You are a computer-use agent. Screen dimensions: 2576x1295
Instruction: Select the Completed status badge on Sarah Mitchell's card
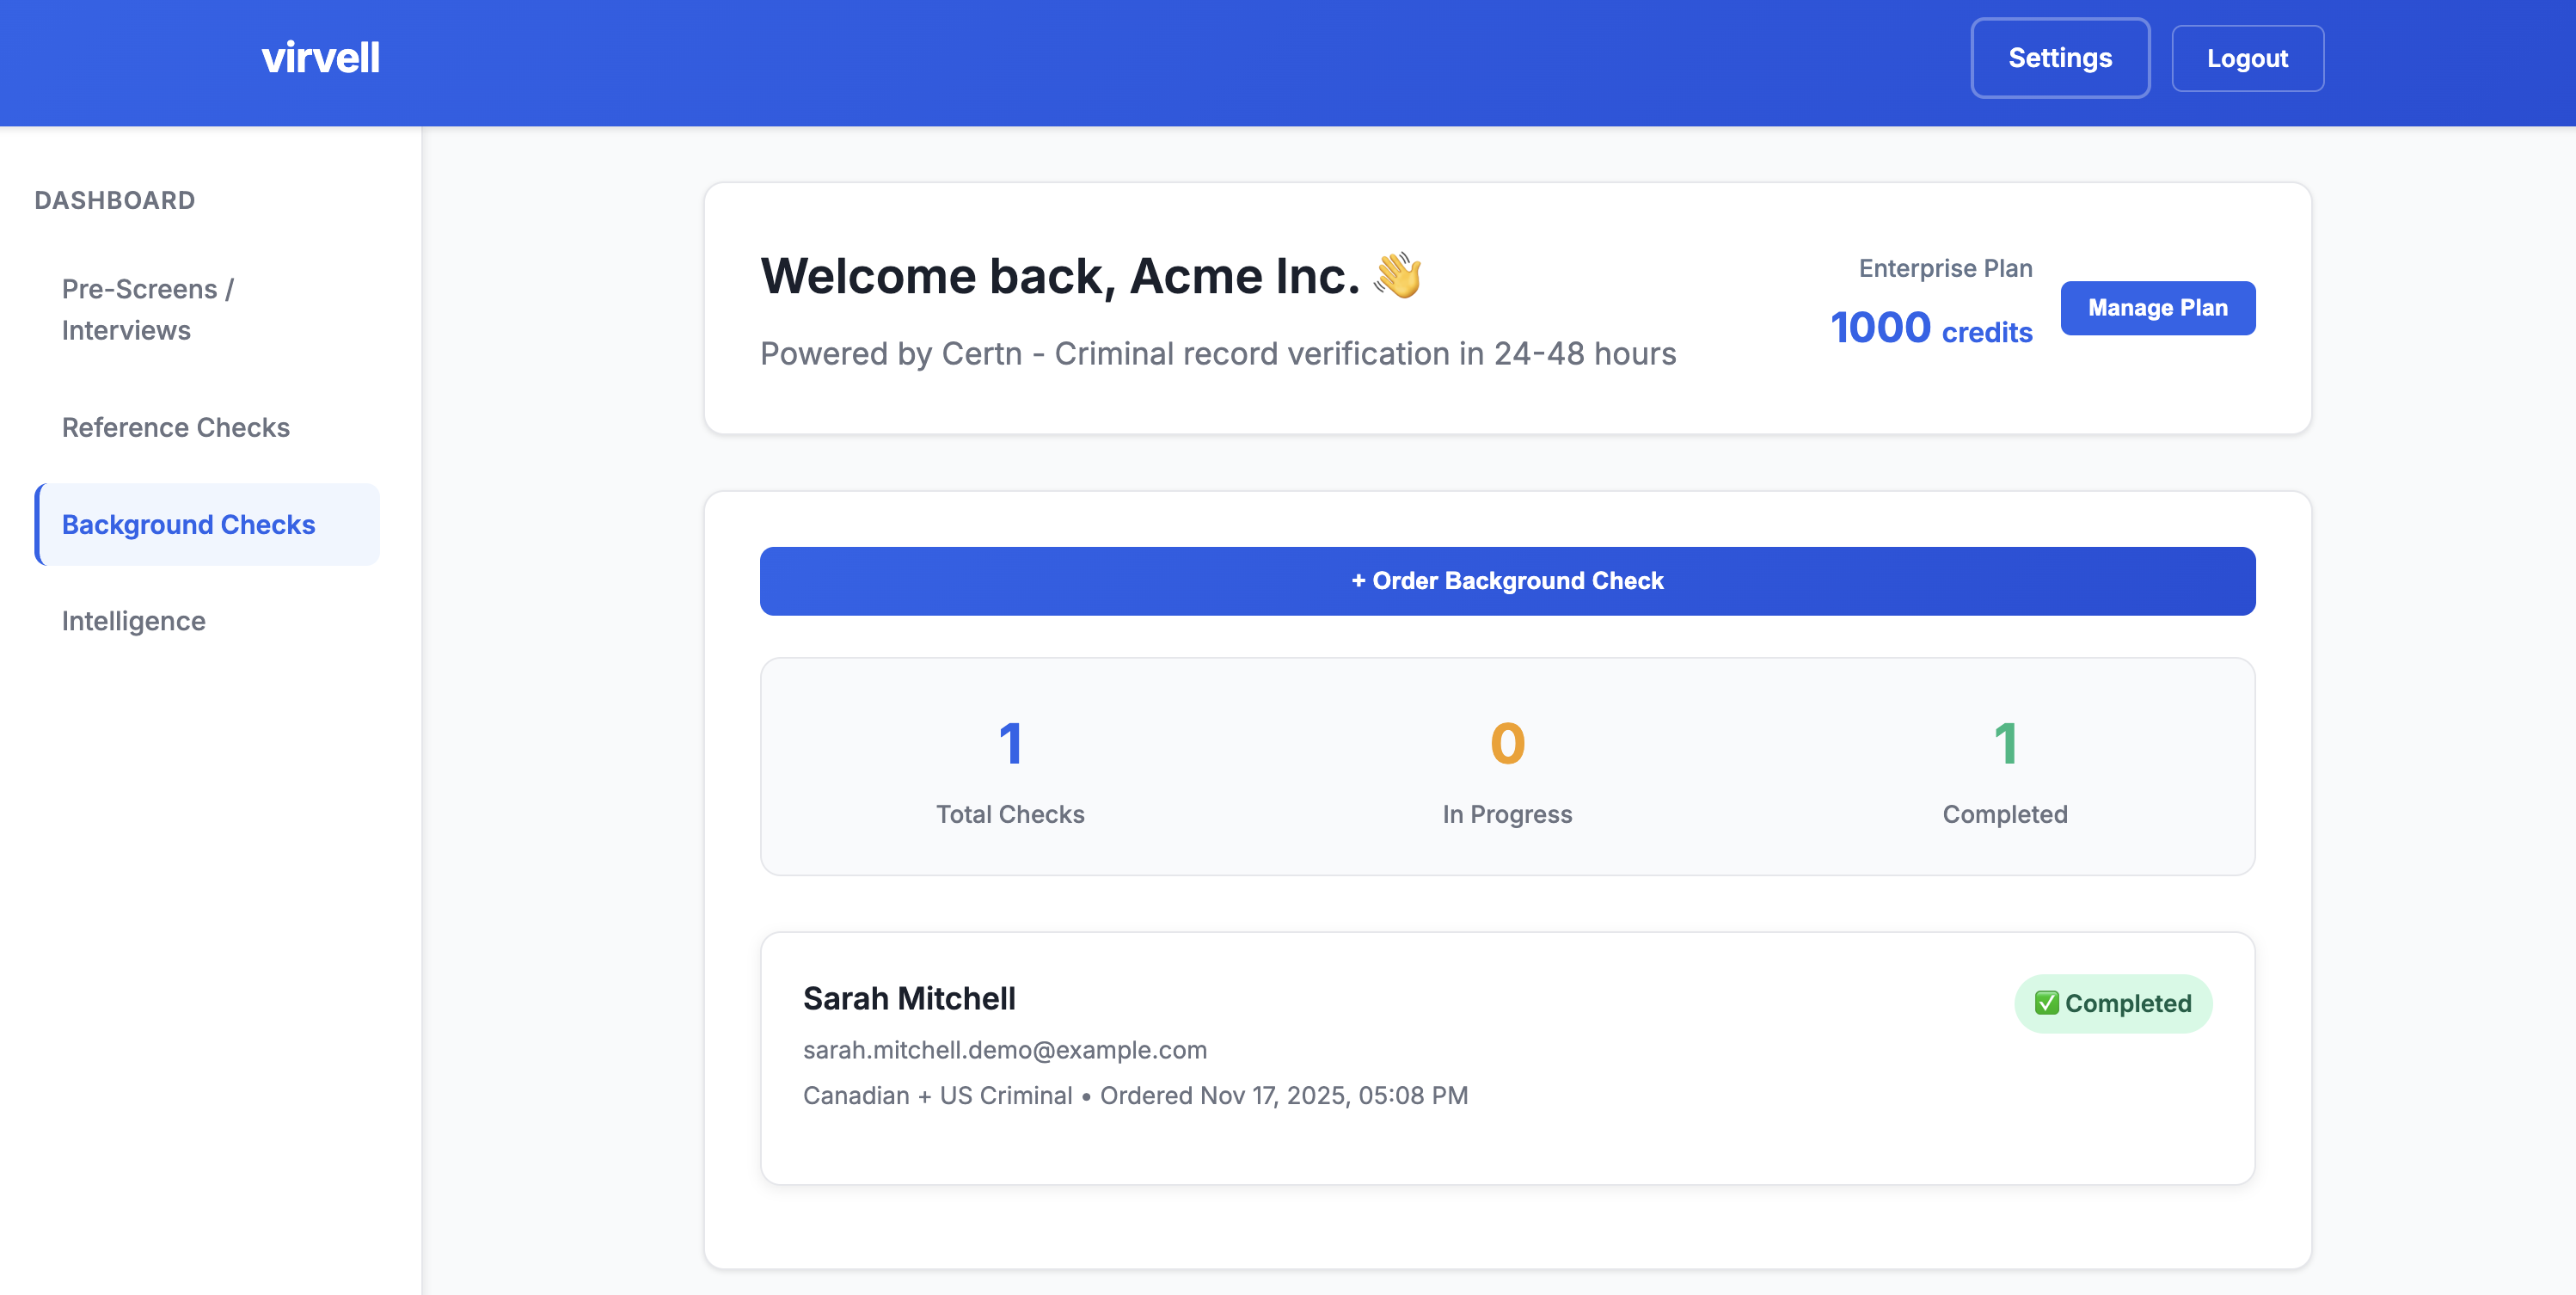2113,1003
